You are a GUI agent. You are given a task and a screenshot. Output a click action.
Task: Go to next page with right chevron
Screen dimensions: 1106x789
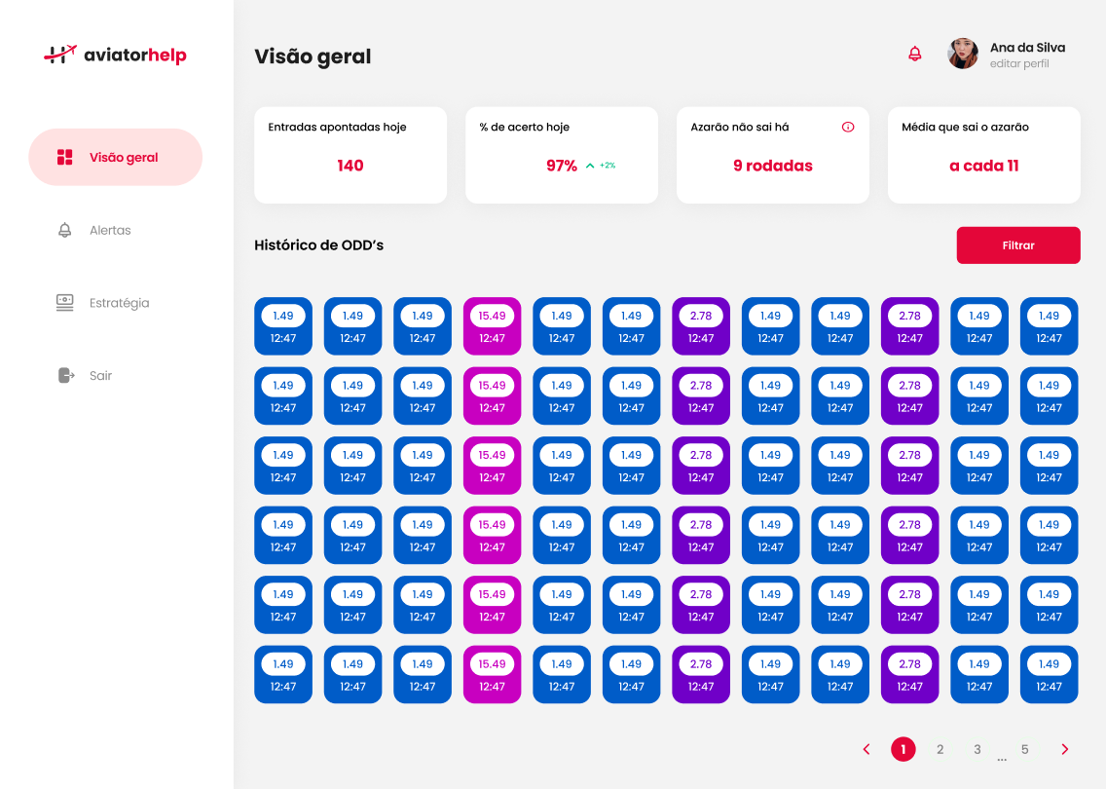point(1064,749)
